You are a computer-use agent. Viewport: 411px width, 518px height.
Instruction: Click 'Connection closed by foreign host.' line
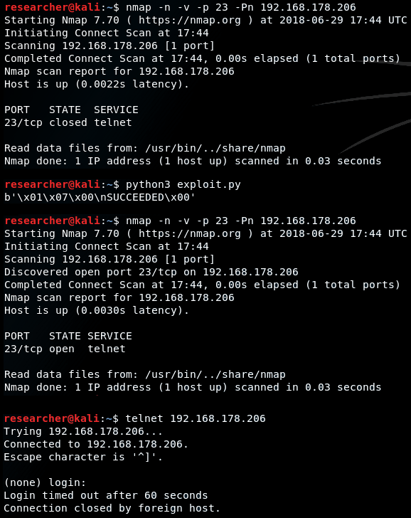(112, 508)
